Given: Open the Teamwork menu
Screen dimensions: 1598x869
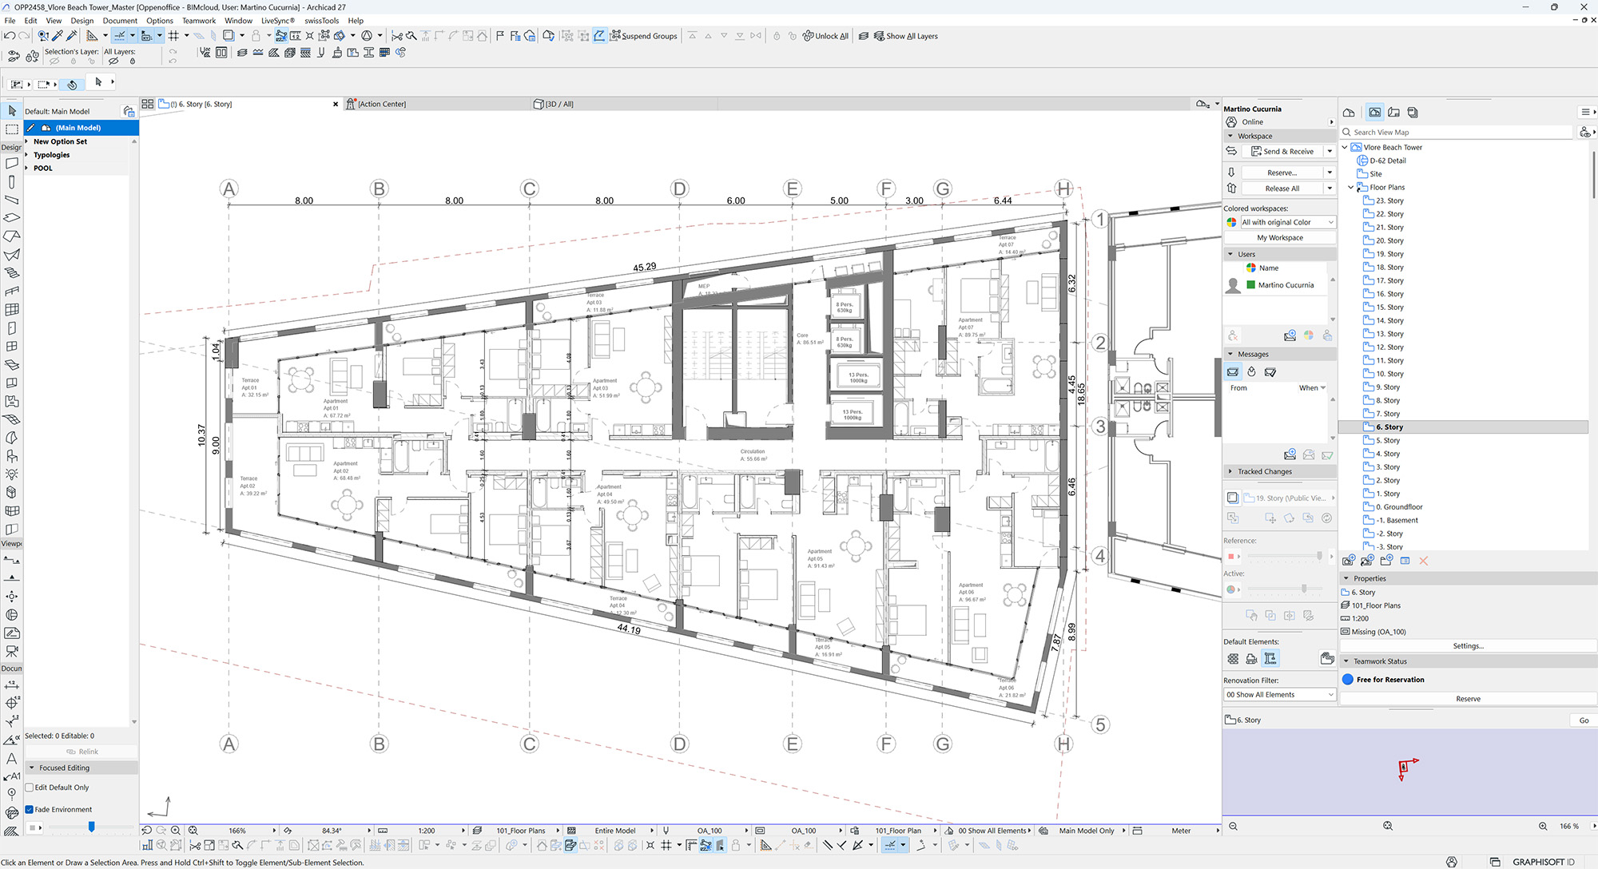Looking at the screenshot, I should (x=199, y=21).
